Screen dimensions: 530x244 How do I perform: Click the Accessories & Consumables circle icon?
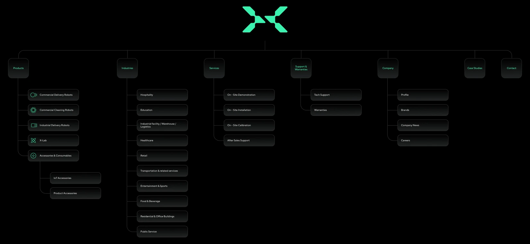point(33,156)
